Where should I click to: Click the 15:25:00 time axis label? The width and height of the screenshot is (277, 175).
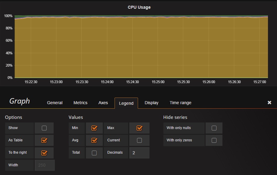[158, 82]
